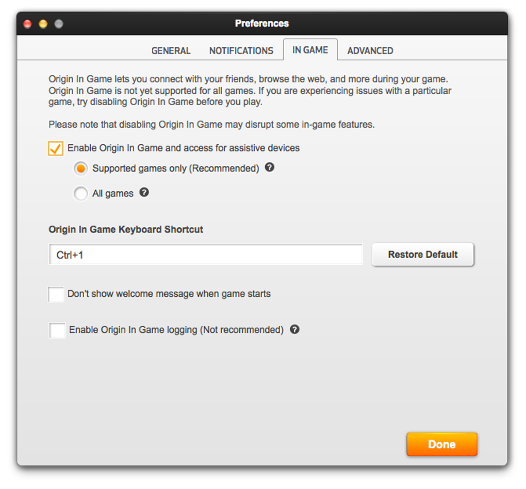Switch to the General tab

coord(171,50)
